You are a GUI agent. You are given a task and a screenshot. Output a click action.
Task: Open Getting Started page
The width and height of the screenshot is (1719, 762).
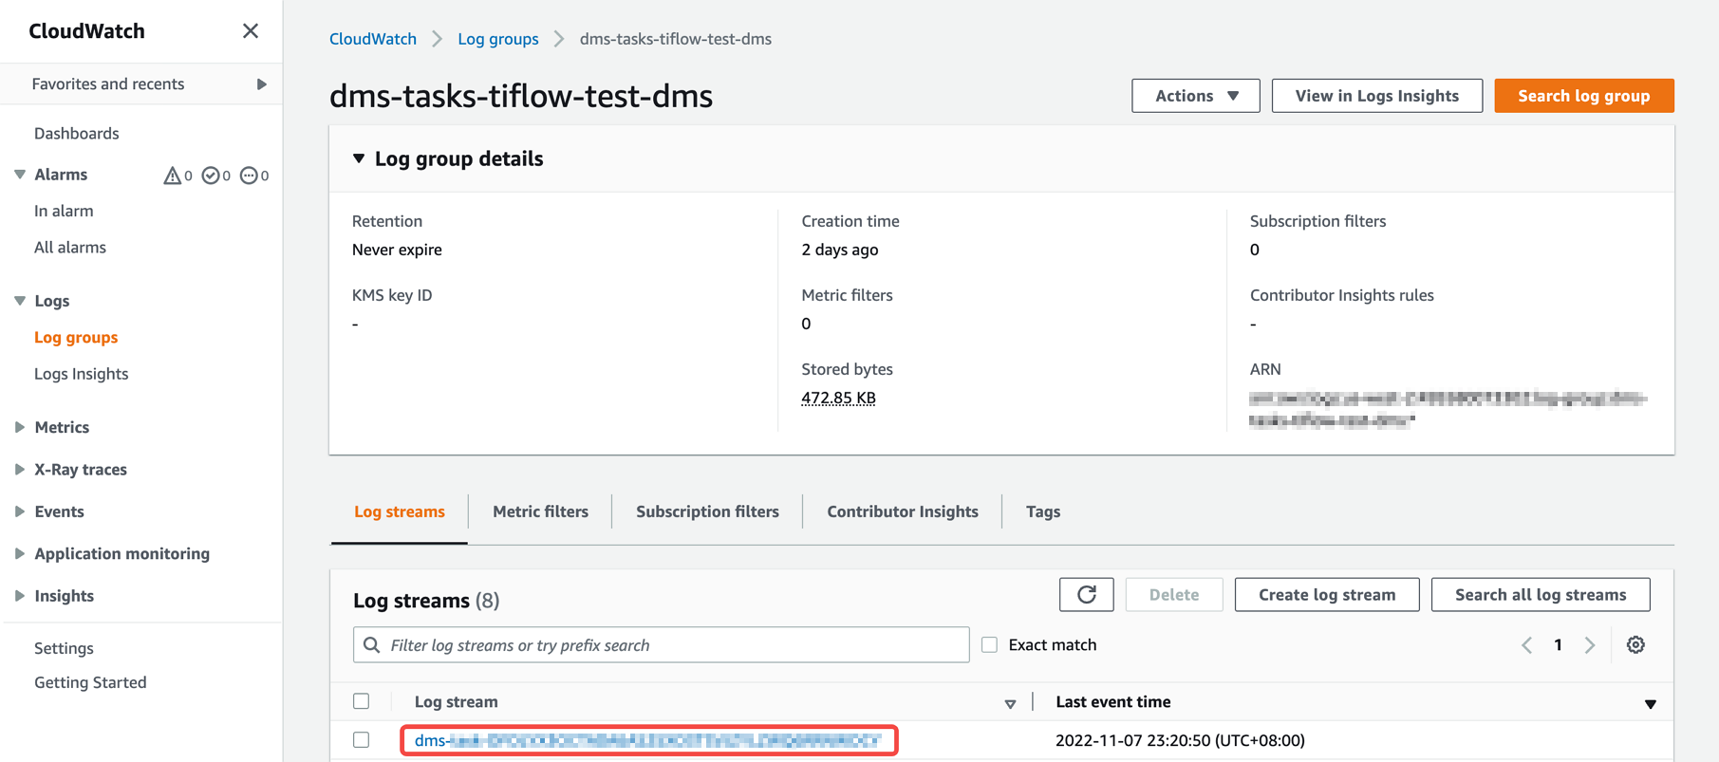coord(90,682)
